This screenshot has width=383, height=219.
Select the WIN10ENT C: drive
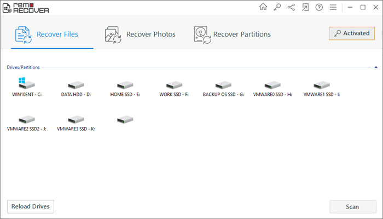tap(27, 87)
